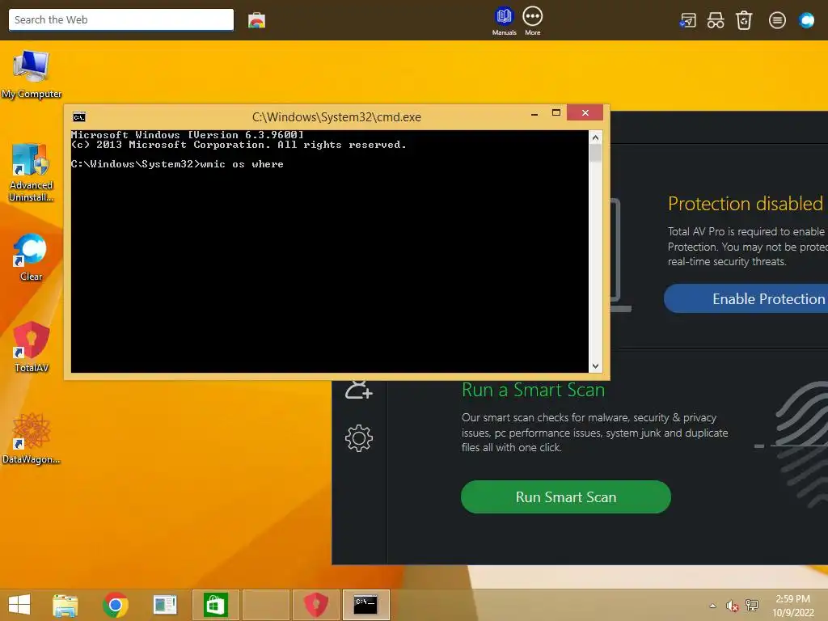Image resolution: width=828 pixels, height=621 pixels.
Task: Click the trash bin icon in top bar
Action: click(744, 20)
